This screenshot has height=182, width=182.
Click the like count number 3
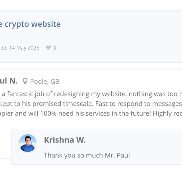pos(55,48)
